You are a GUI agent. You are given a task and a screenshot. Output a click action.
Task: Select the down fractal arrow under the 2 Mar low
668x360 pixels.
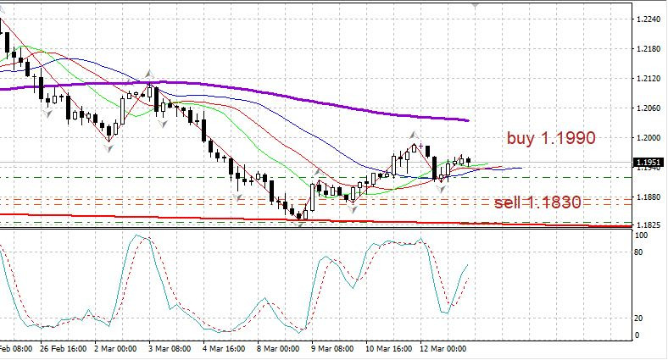click(109, 148)
